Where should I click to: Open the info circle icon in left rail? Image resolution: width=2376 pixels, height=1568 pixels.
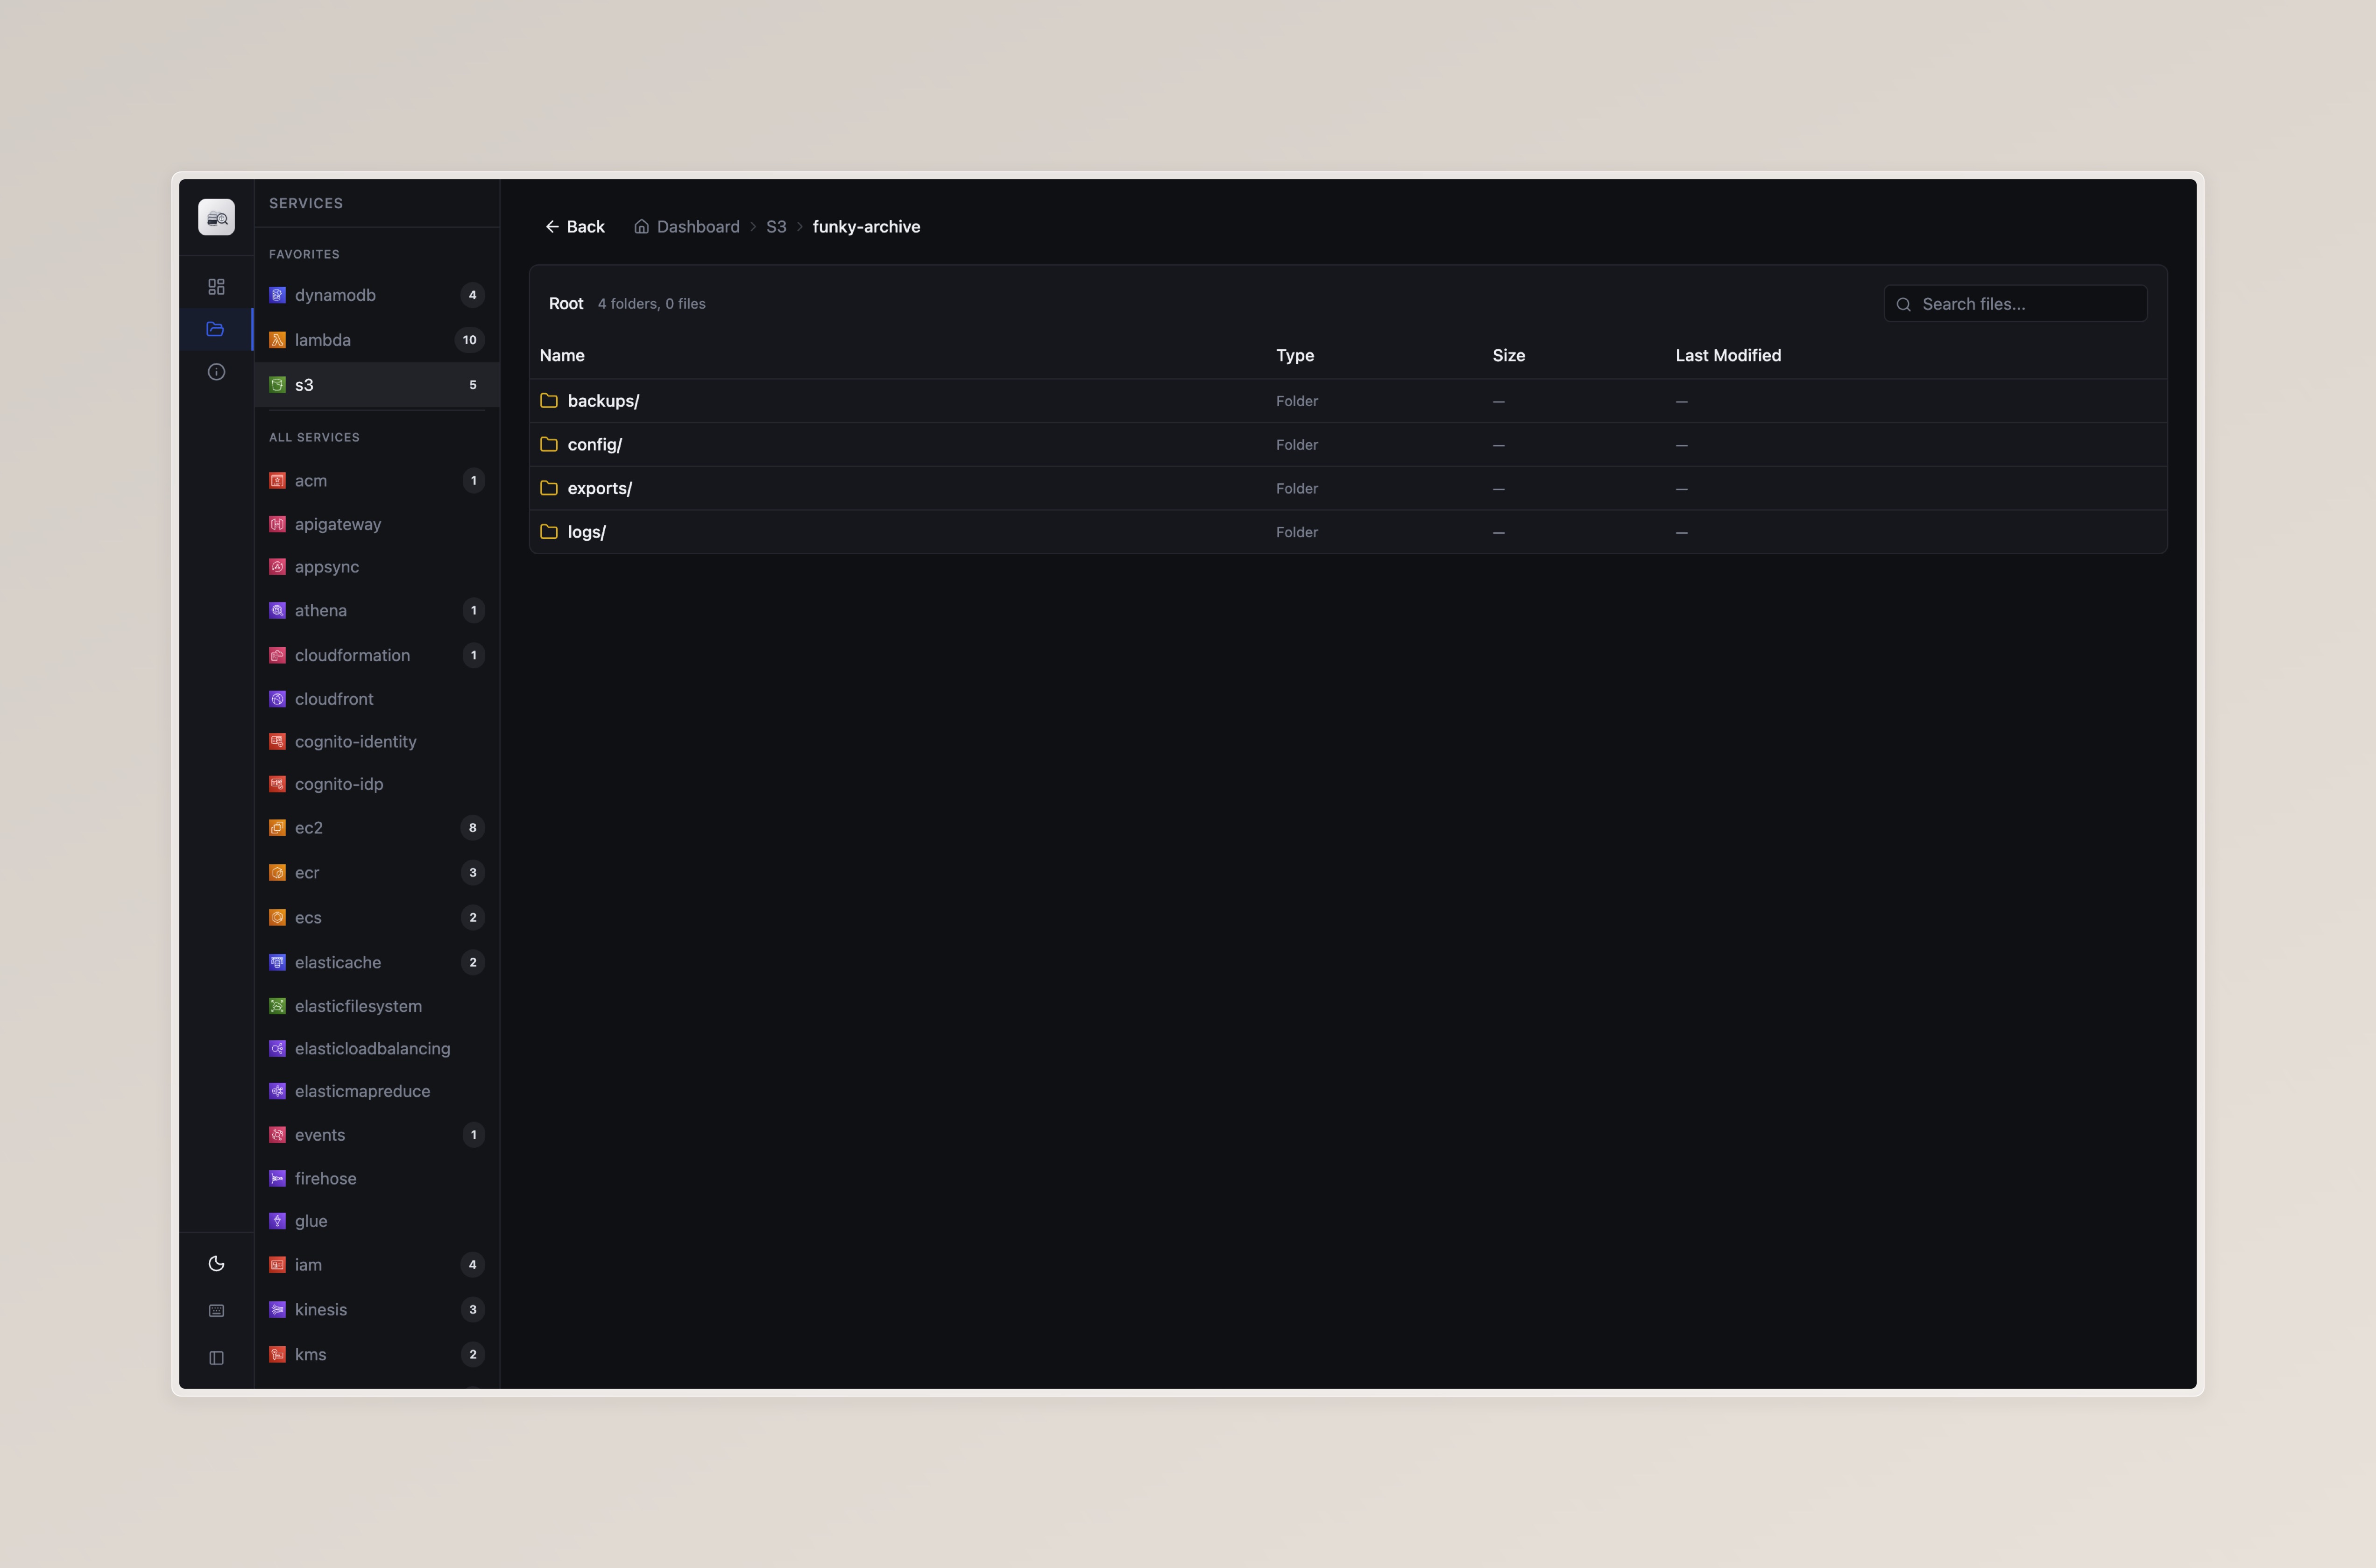(x=216, y=372)
